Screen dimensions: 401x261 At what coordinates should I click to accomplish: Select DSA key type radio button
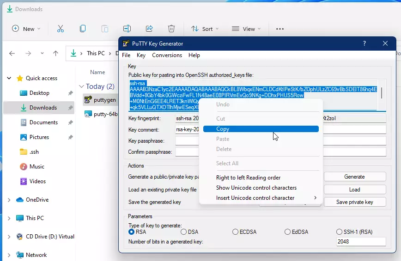[x=183, y=232]
